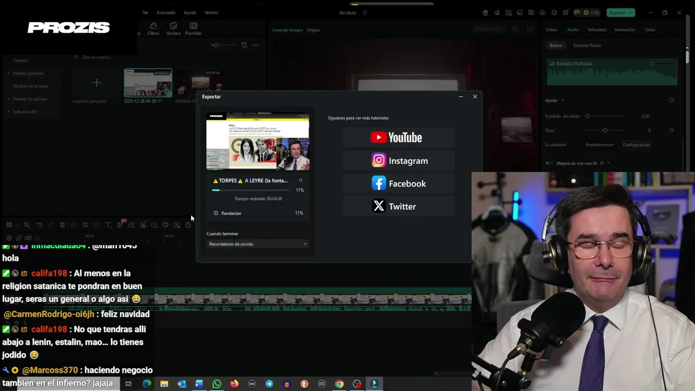
Task: Minimize the Exportar dialog
Action: (x=460, y=97)
